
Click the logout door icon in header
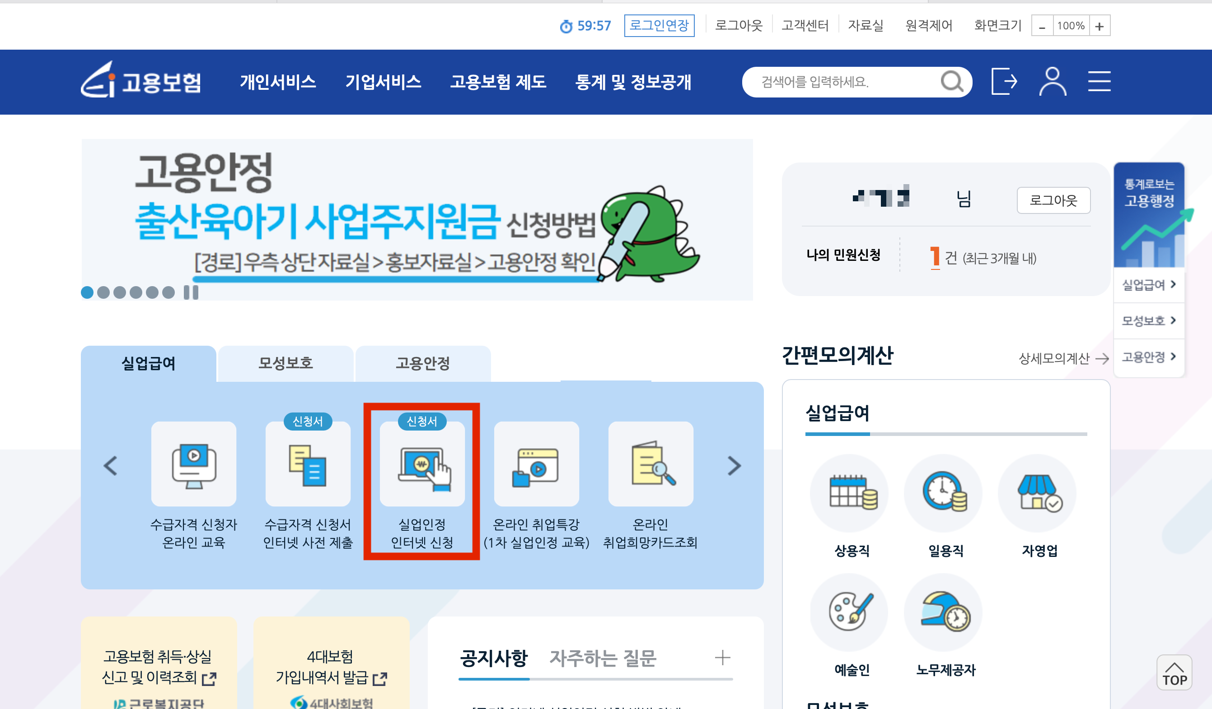coord(1004,82)
